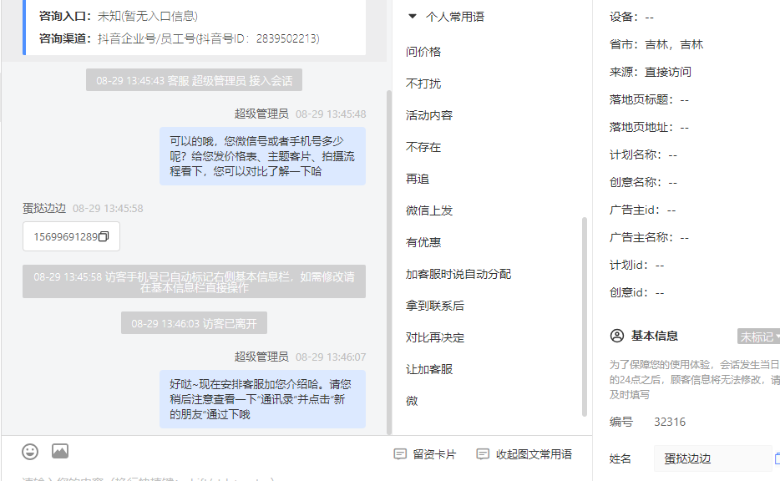Copy the phone number 15699691289
This screenshot has height=481, width=780.
coord(104,237)
